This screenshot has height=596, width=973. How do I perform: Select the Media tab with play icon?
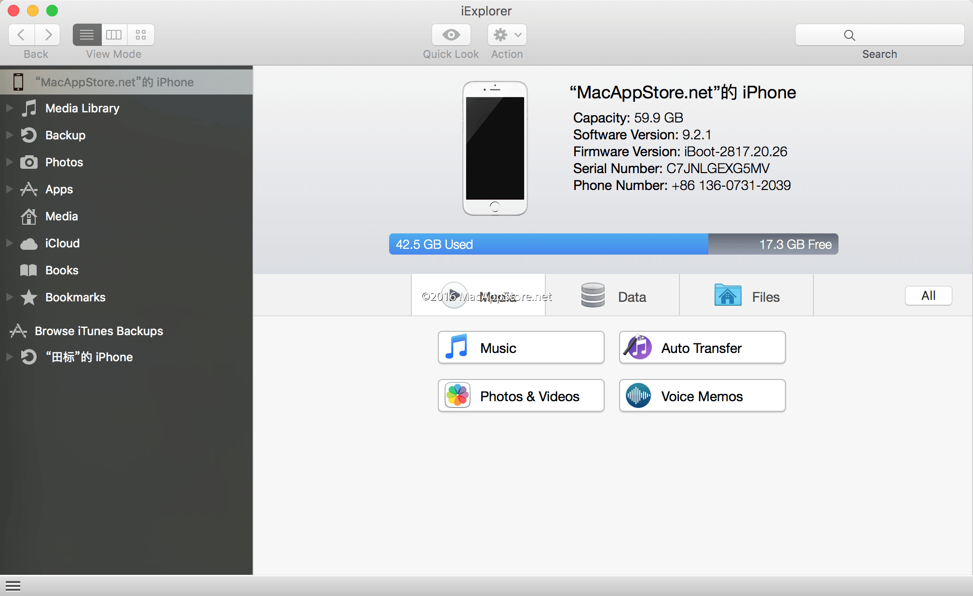[x=478, y=295]
